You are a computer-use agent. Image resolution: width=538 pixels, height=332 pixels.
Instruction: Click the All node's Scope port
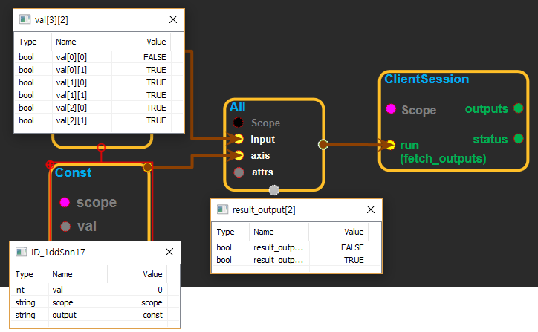pyautogui.click(x=238, y=123)
